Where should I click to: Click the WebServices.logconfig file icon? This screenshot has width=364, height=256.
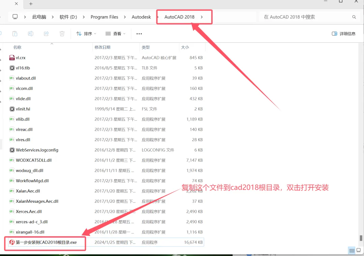click(x=12, y=150)
